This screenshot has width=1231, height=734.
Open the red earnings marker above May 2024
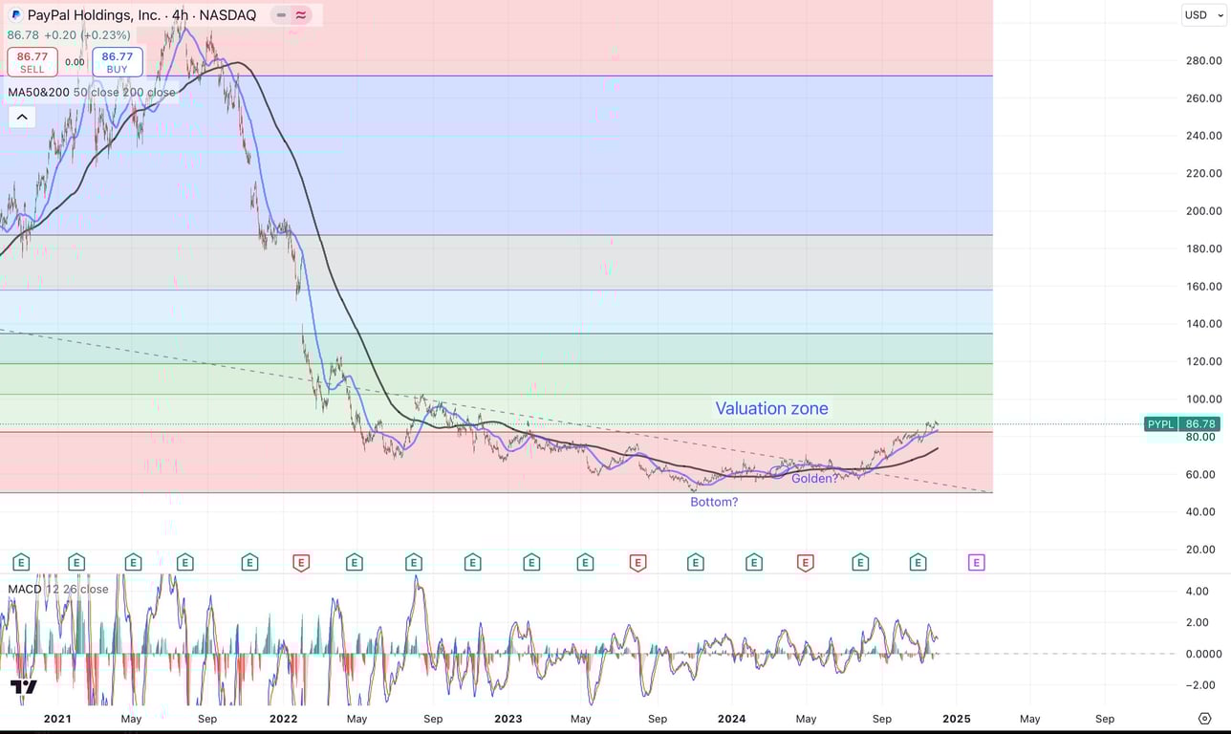805,563
